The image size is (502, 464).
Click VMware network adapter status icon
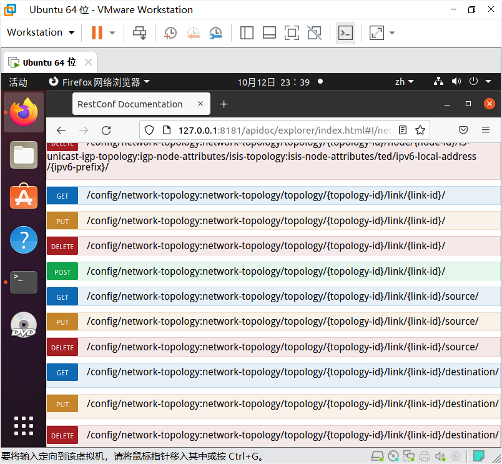pos(409,456)
